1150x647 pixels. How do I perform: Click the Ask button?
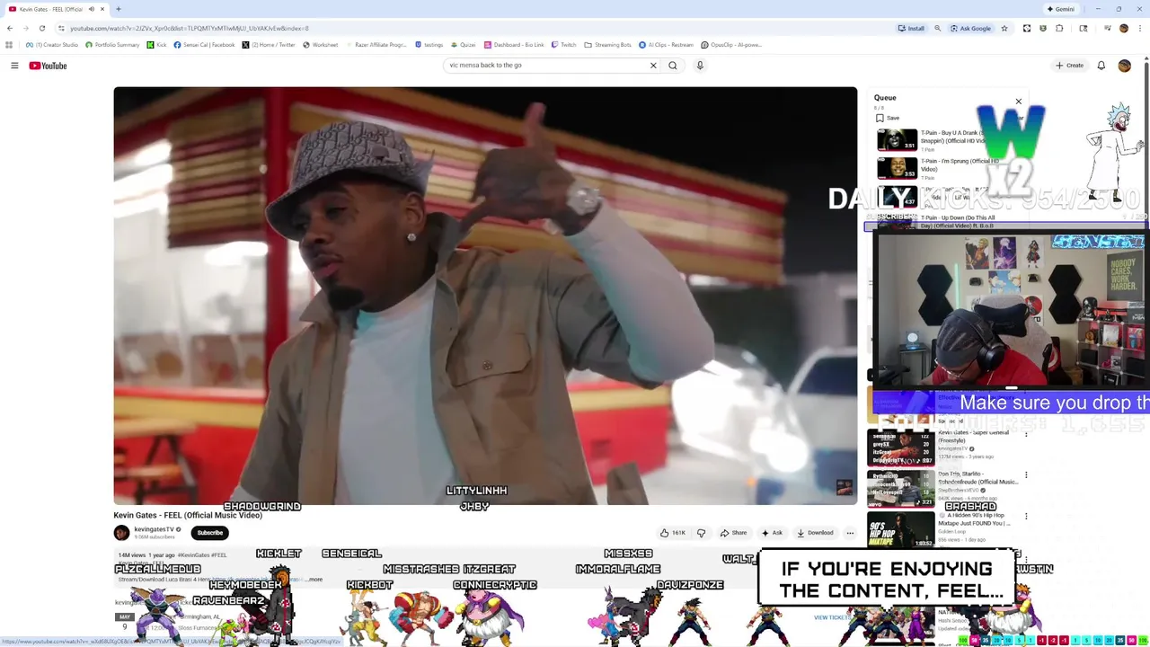[x=772, y=533]
